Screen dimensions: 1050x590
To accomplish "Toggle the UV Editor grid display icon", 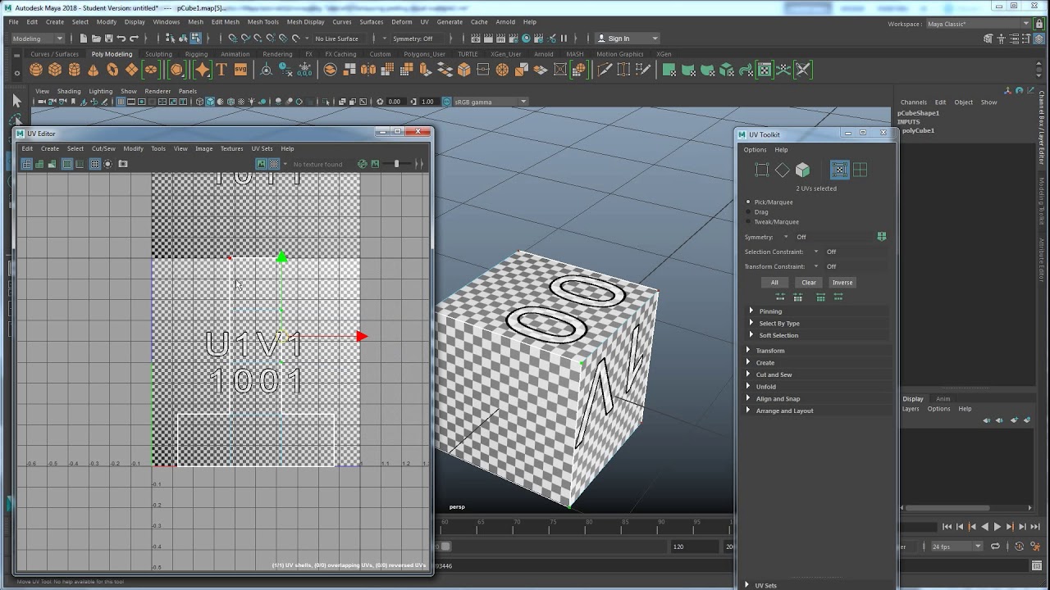I will tap(95, 164).
